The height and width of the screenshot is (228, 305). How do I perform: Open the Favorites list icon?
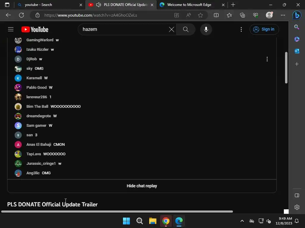pos(229,15)
